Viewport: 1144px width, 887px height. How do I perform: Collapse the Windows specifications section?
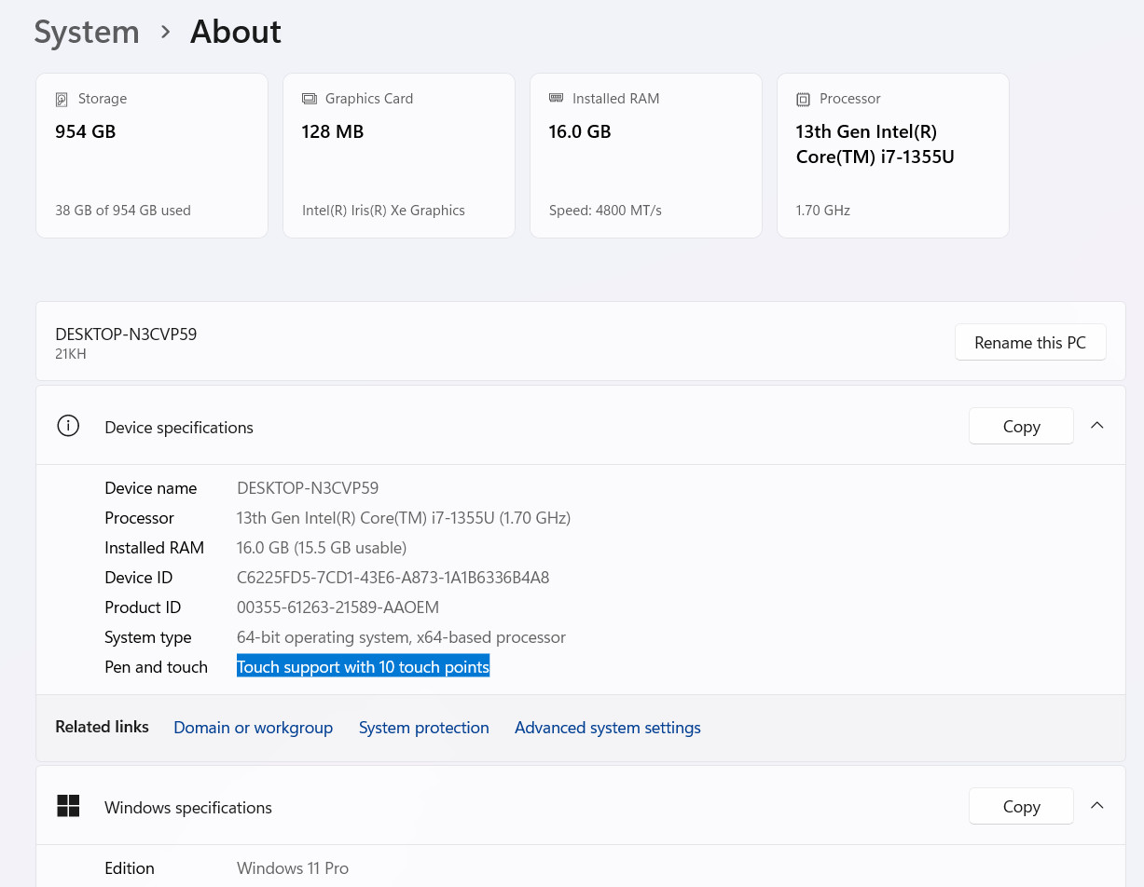coord(1097,806)
